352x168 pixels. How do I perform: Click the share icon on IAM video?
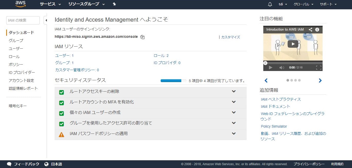coord(310,30)
